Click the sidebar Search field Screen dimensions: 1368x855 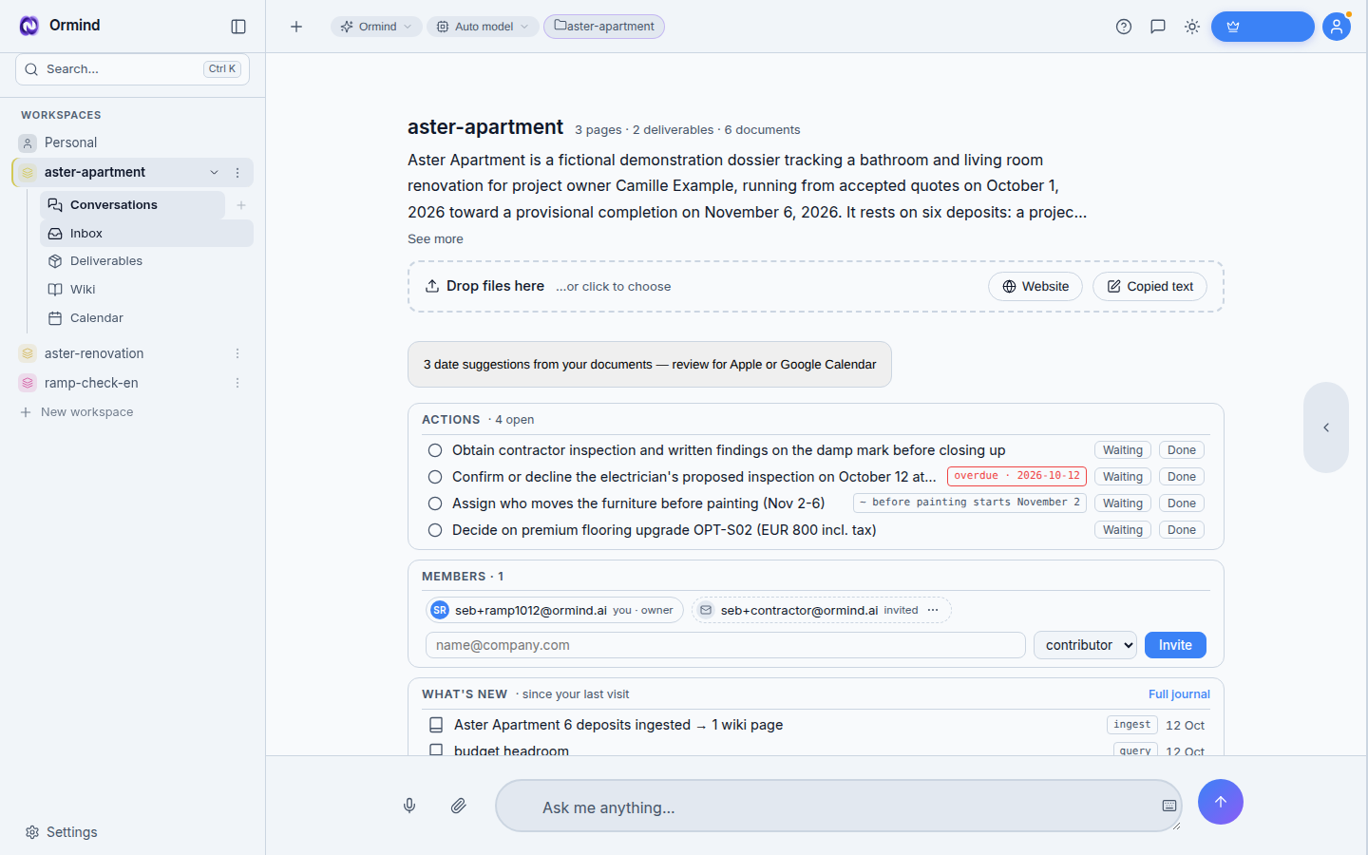click(132, 69)
